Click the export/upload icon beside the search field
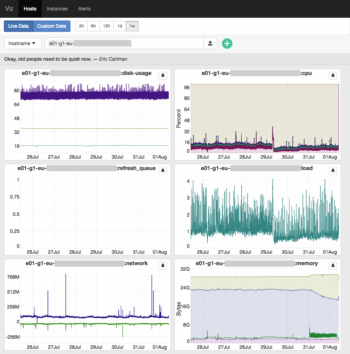 pos(210,43)
